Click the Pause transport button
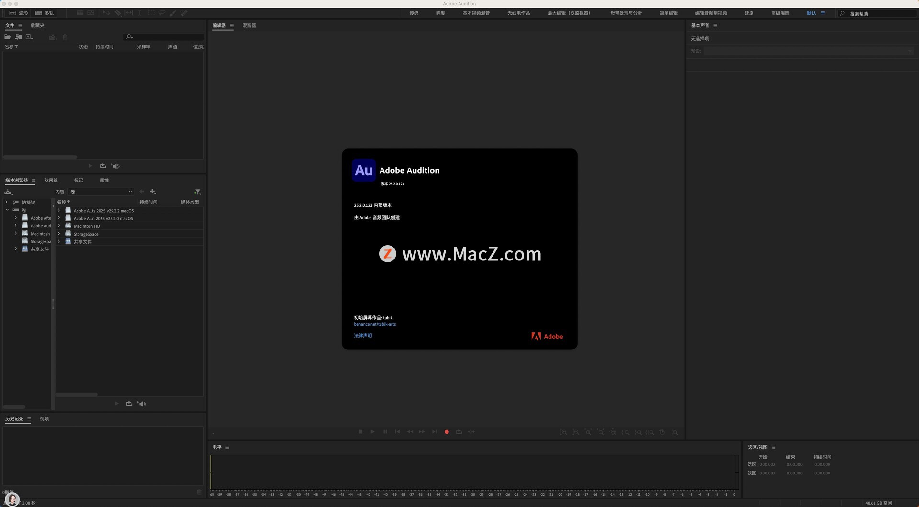The width and height of the screenshot is (919, 507). (x=385, y=432)
